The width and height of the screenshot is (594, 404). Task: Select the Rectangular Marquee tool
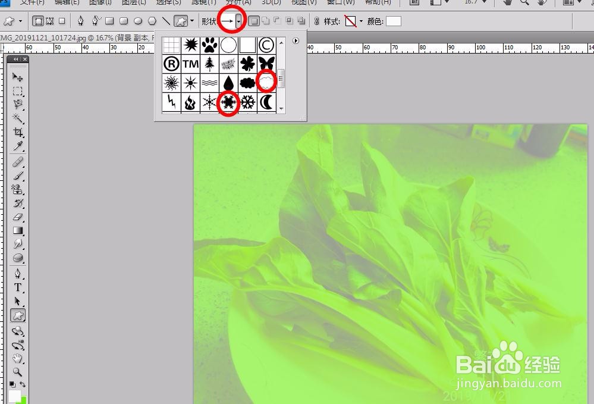click(x=17, y=92)
